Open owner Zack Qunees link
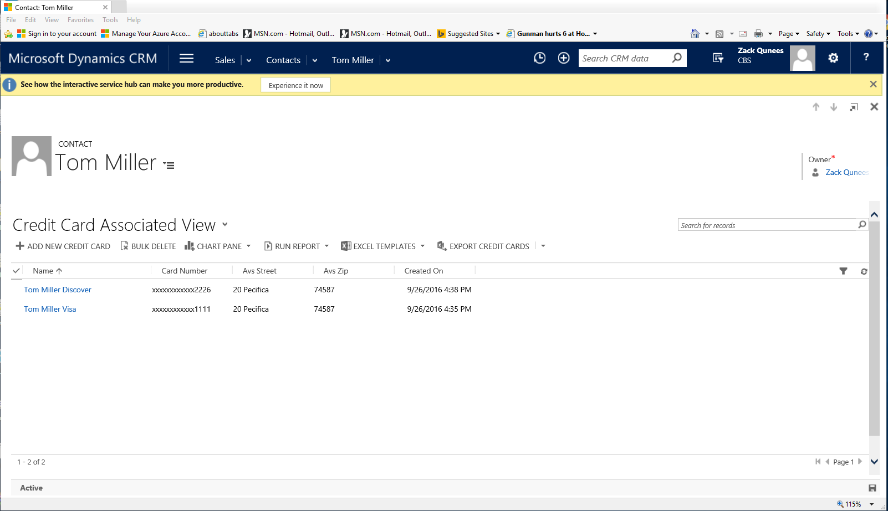 (x=846, y=172)
